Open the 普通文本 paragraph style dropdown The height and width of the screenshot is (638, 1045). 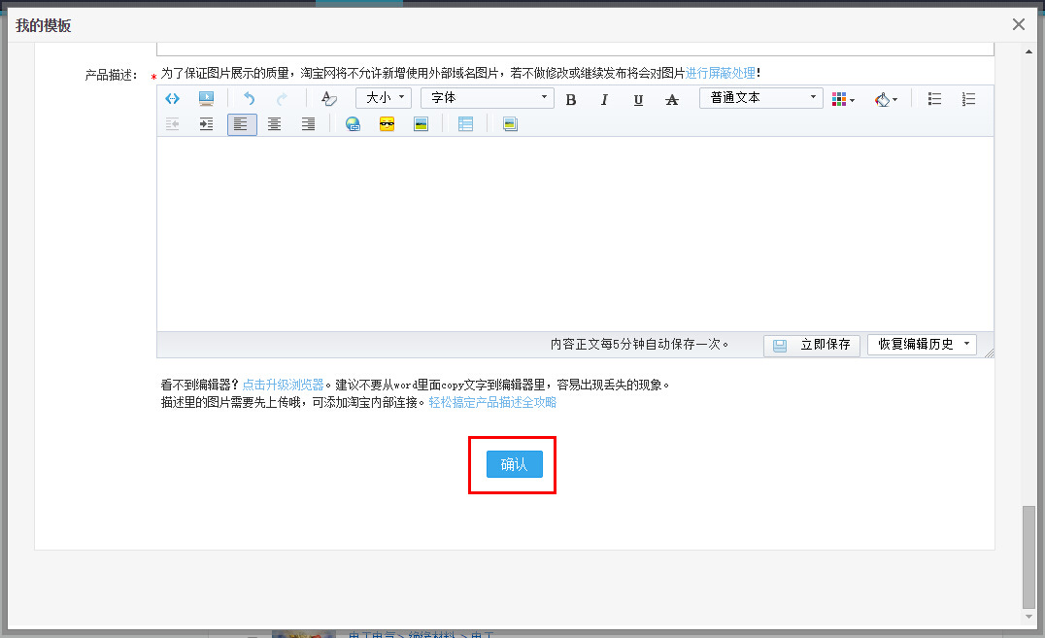pos(760,97)
